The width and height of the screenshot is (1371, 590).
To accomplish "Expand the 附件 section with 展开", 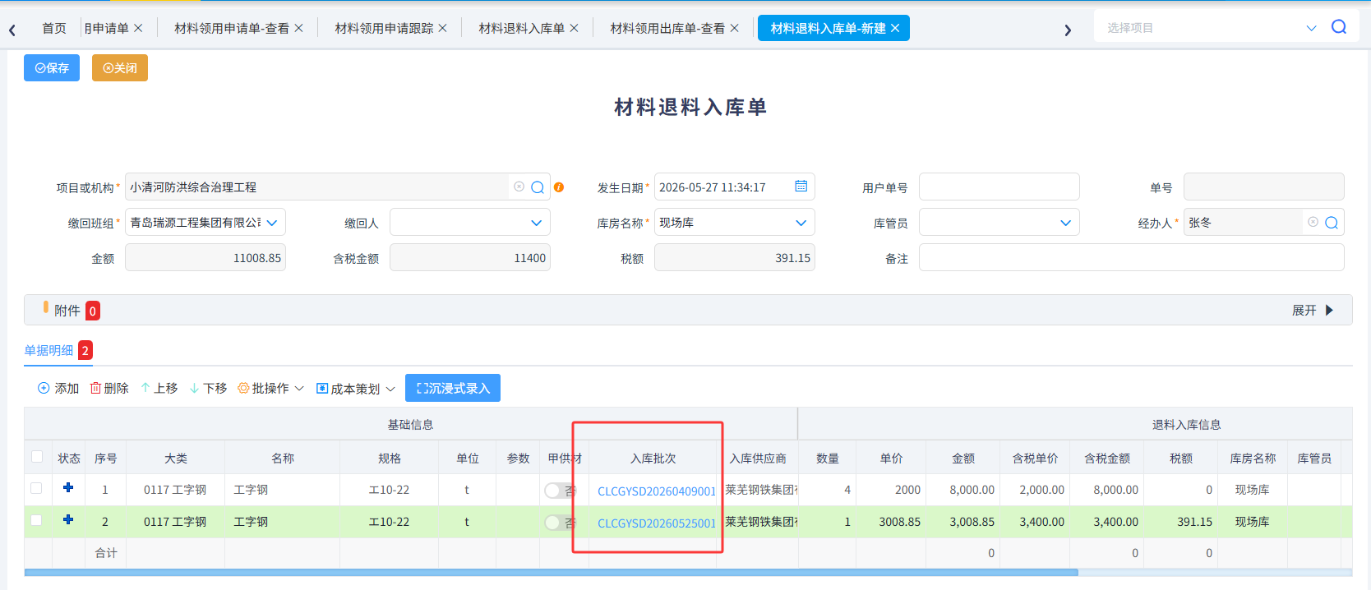I will pyautogui.click(x=1313, y=310).
